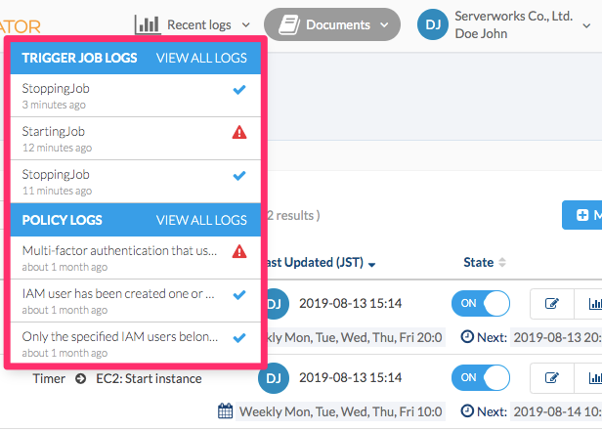Click the red warning icon beside StartingJob

click(x=239, y=132)
